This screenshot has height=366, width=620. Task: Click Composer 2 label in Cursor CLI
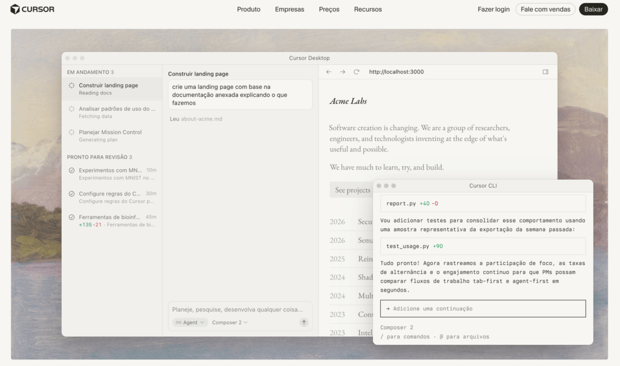click(x=397, y=328)
